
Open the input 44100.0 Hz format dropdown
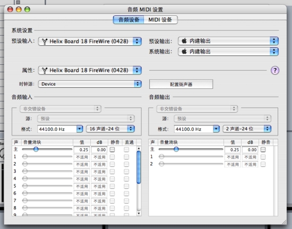click(60, 129)
